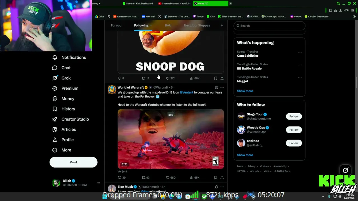
Task: Open the Snoop Dog hot dog image
Action: click(171, 52)
